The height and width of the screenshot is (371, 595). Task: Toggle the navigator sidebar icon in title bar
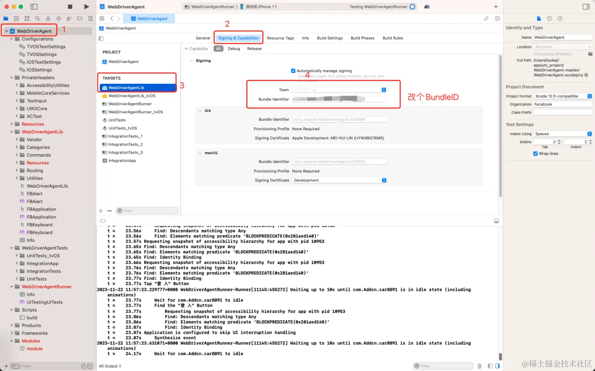coord(34,7)
